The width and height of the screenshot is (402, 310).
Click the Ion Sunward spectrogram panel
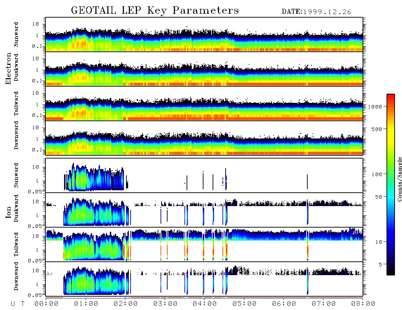click(204, 175)
